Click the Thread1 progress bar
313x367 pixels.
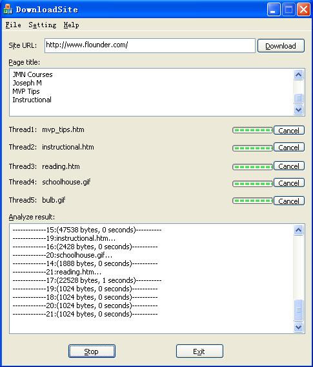(252, 130)
